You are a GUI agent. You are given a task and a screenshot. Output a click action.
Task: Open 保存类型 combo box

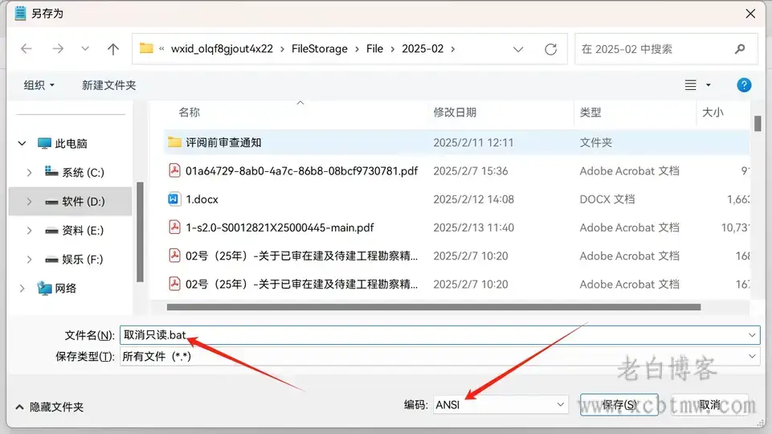tap(439, 356)
